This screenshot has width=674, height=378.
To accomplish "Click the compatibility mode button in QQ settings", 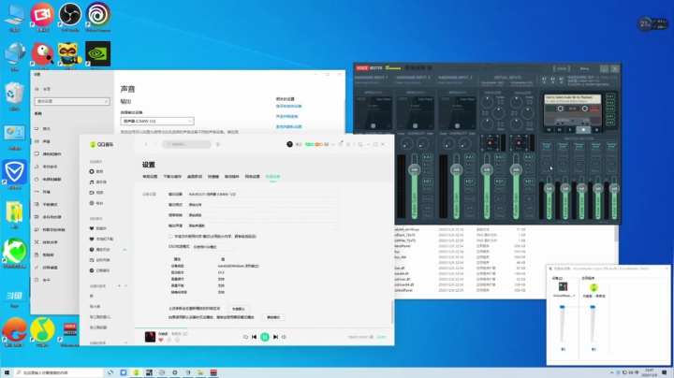I will [x=273, y=317].
